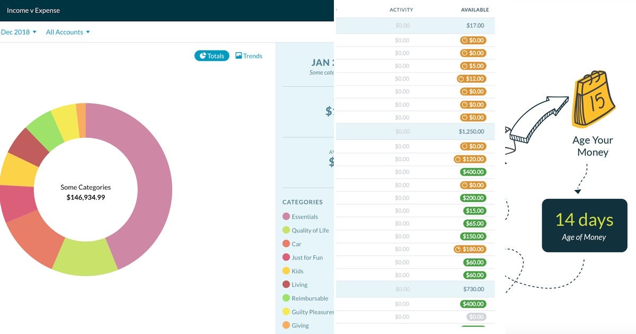The height and width of the screenshot is (334, 636).
Task: Click the clock icon beside the $5.00 pill
Action: 466,66
